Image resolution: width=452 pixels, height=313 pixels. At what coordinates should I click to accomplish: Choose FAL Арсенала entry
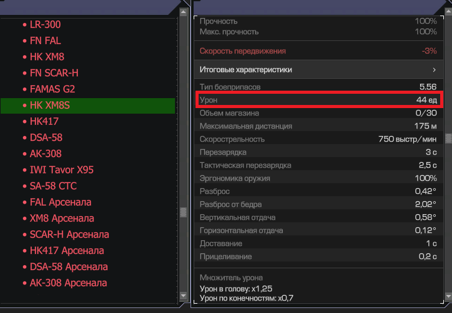[x=60, y=202]
